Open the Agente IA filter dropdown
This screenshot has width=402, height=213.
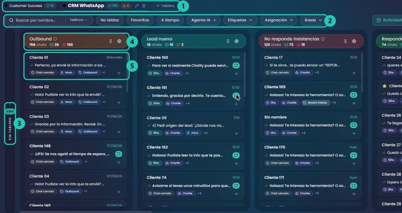pos(204,20)
